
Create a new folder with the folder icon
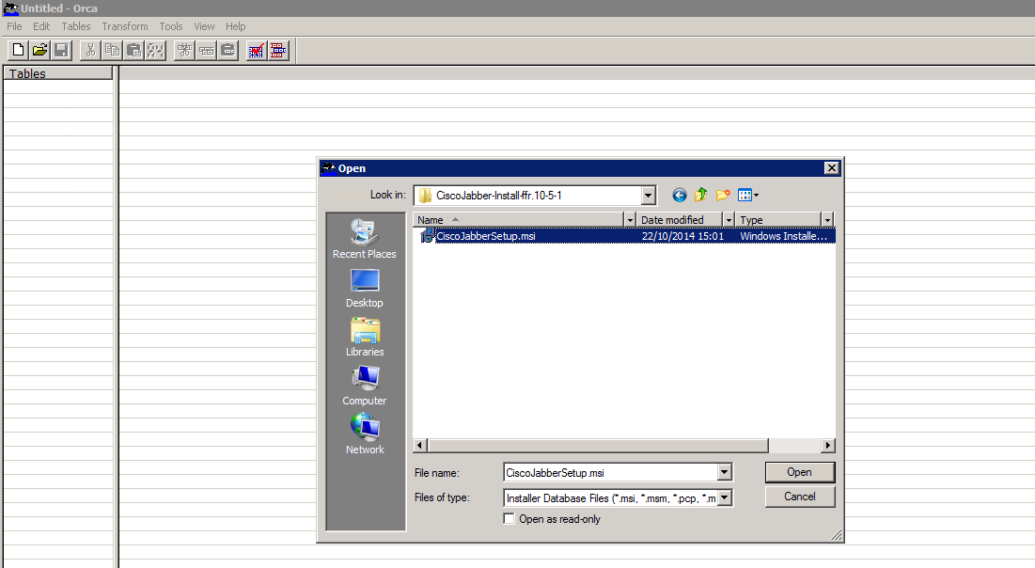(723, 195)
